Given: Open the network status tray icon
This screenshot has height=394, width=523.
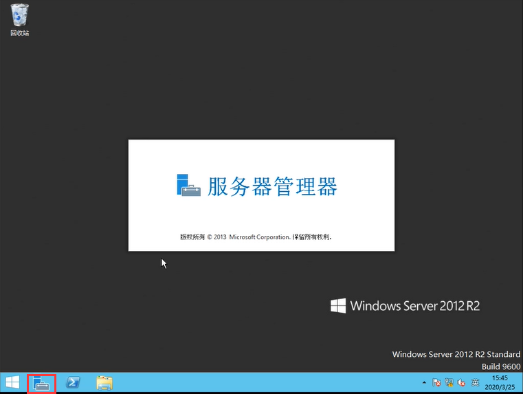Looking at the screenshot, I should tap(449, 382).
